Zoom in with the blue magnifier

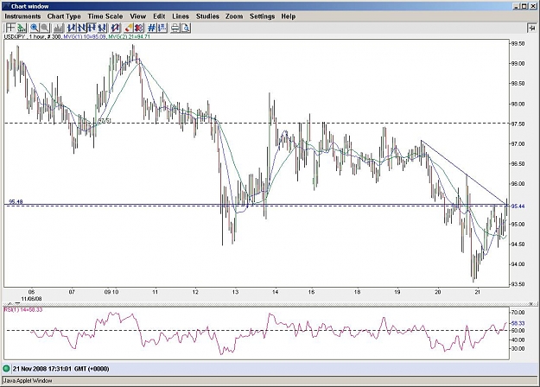point(34,28)
